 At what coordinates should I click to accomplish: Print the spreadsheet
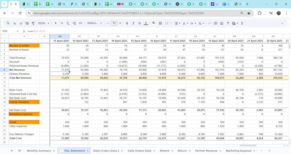(27, 23)
